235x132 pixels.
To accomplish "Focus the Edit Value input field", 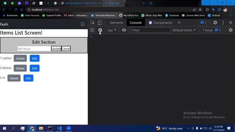I will 34,49.
